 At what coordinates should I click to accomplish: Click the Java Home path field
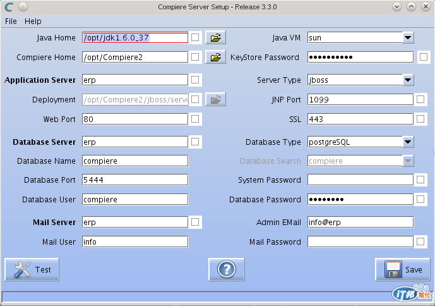tap(135, 37)
